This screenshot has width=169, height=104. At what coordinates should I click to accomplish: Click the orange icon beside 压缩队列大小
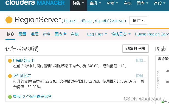pyautogui.click(x=10, y=61)
